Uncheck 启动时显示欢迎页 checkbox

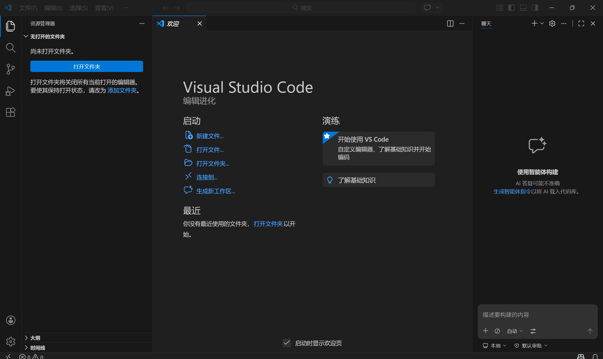coord(287,343)
